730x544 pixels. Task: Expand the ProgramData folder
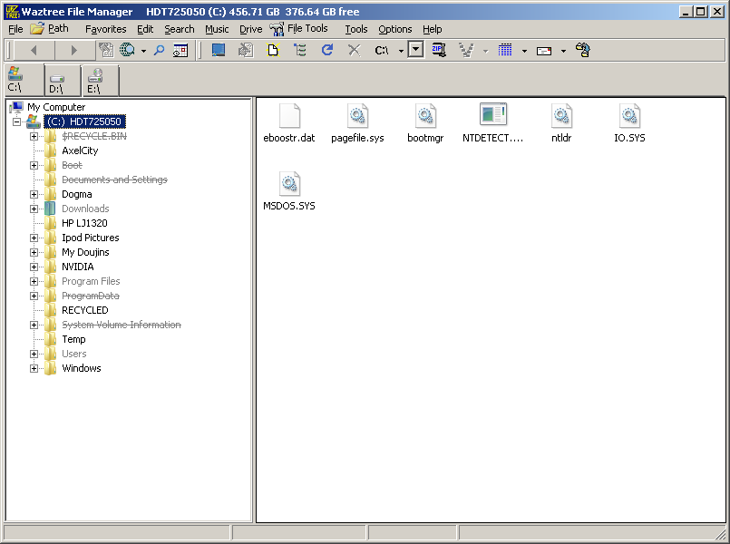coord(34,296)
